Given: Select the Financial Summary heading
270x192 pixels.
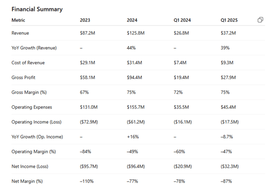Looking at the screenshot, I should point(37,9).
